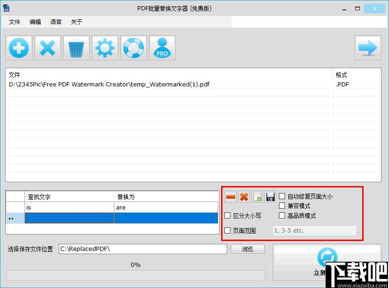Click the trash can clear-list icon

click(76, 48)
